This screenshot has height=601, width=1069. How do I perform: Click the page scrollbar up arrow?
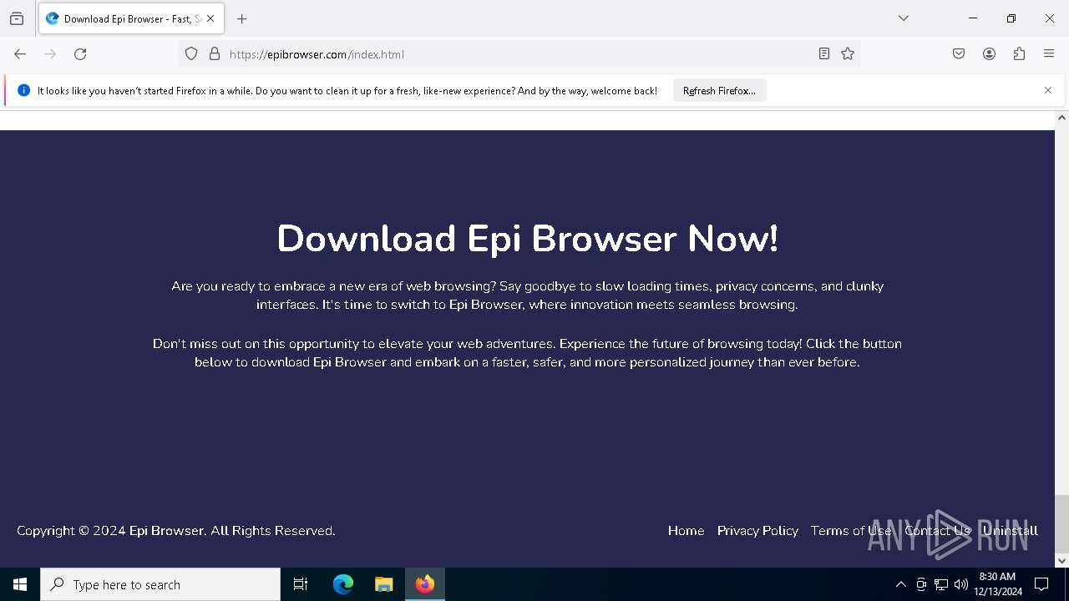[x=1061, y=118]
